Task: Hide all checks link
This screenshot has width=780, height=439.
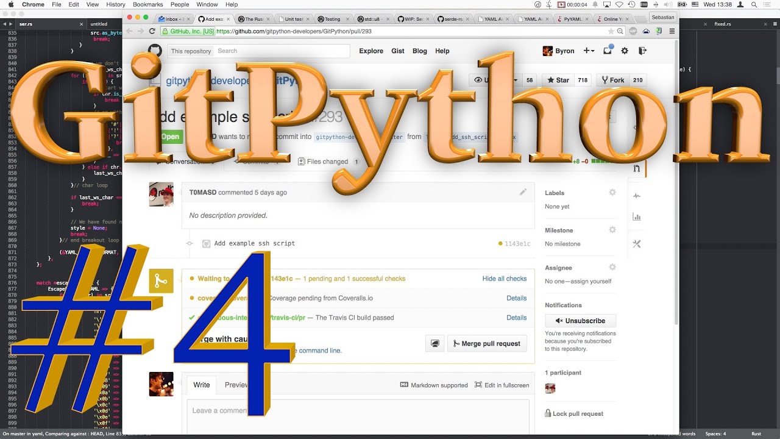Action: click(x=505, y=279)
